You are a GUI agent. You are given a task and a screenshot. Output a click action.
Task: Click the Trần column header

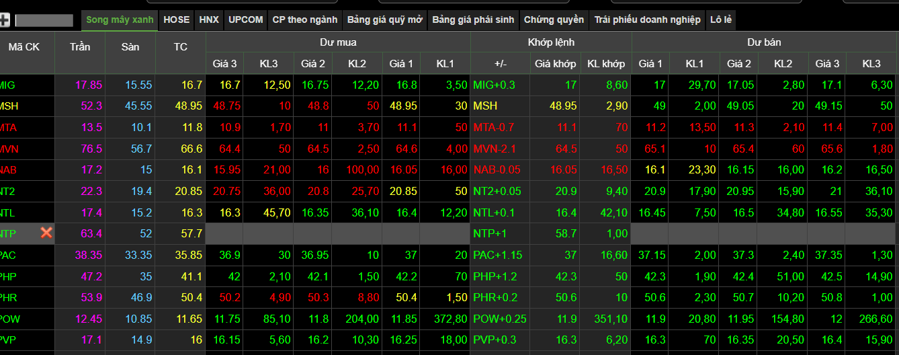[81, 47]
